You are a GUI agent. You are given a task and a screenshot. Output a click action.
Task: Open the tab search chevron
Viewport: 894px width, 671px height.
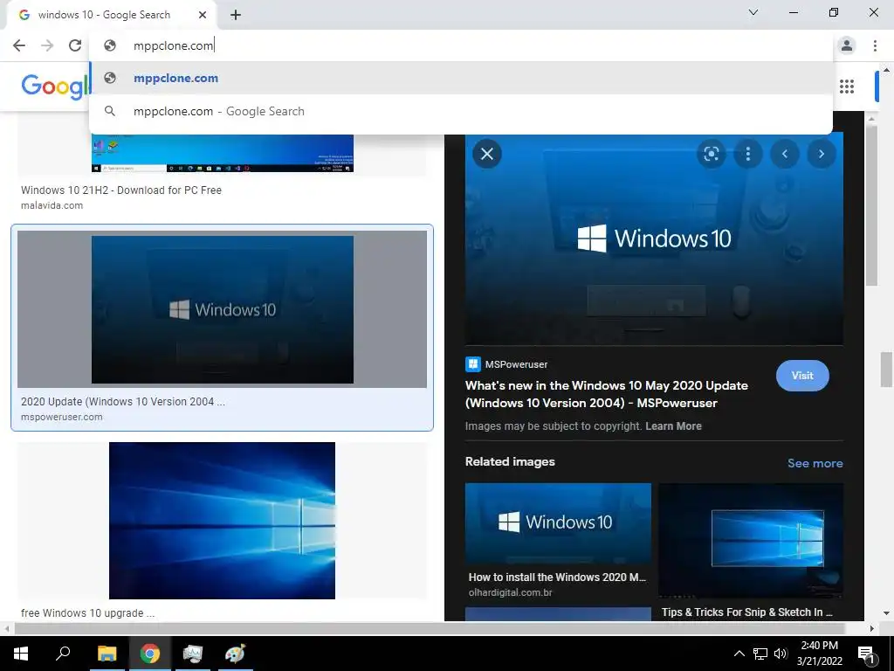pos(753,12)
